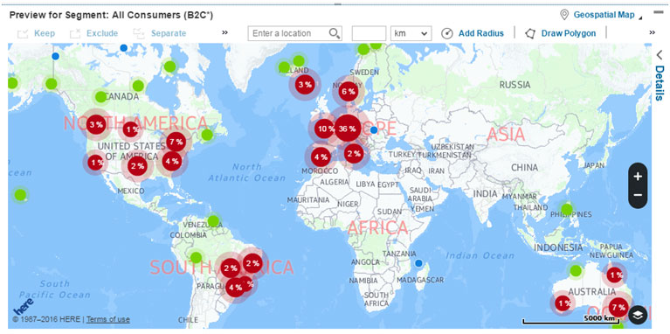Open the Terms of use link
The width and height of the screenshot is (670, 334).
click(x=108, y=319)
